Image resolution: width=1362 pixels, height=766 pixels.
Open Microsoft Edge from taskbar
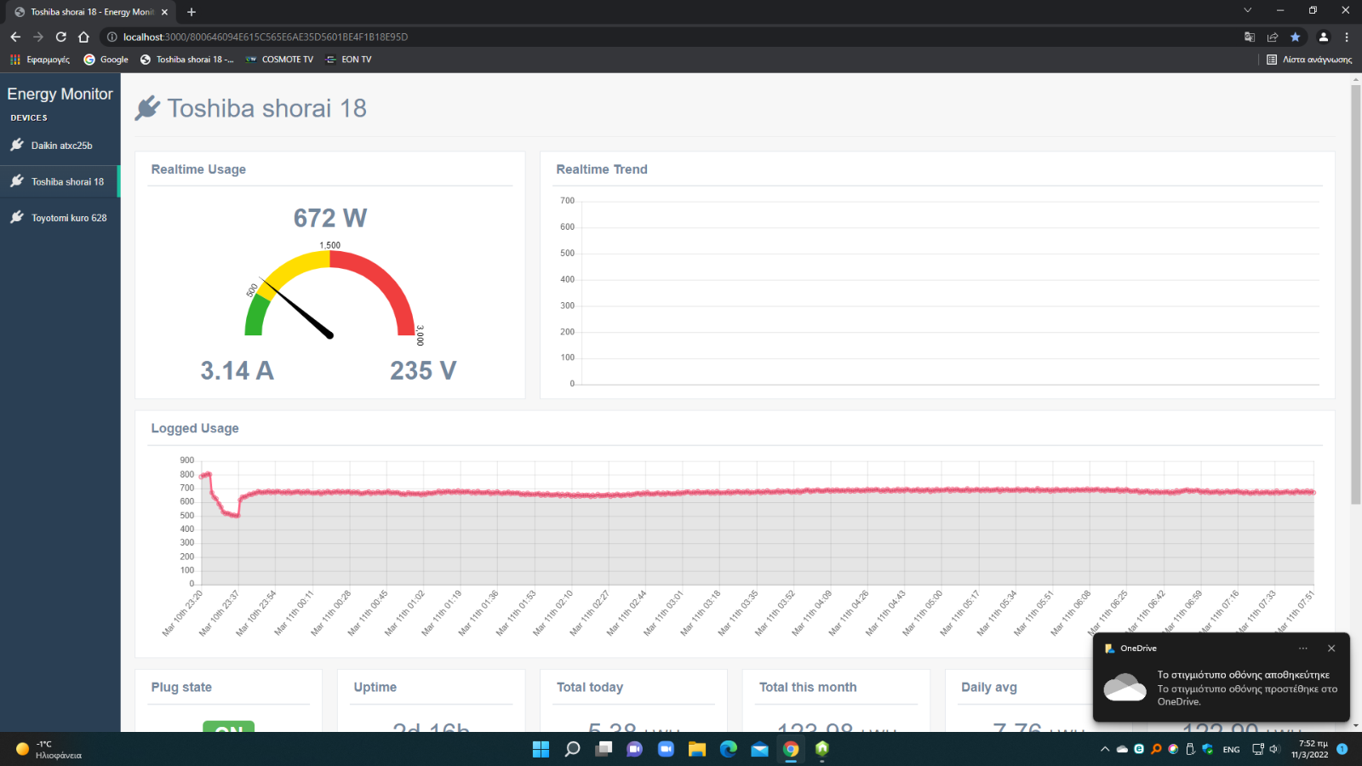(729, 749)
